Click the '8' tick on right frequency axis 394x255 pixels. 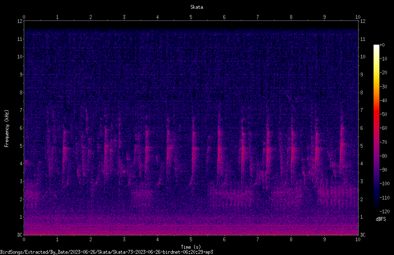(x=361, y=93)
